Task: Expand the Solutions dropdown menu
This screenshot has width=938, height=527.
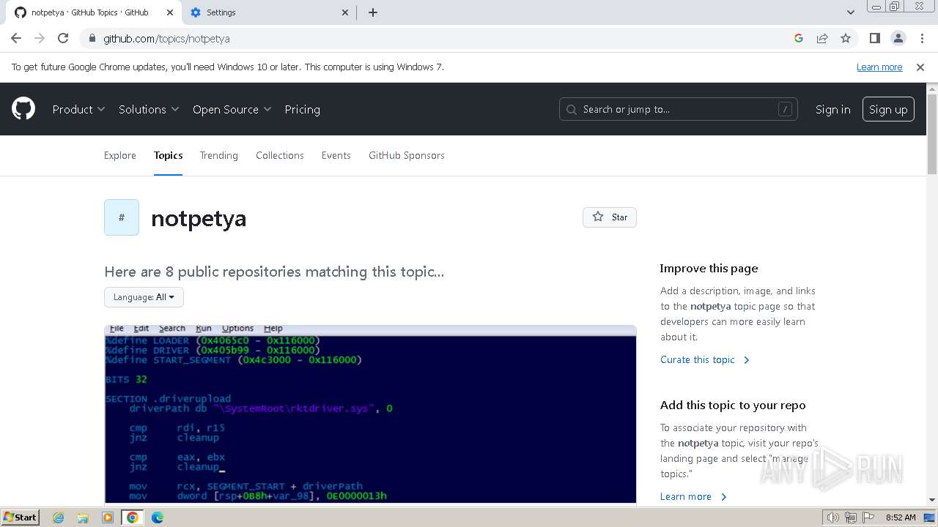Action: tap(149, 109)
